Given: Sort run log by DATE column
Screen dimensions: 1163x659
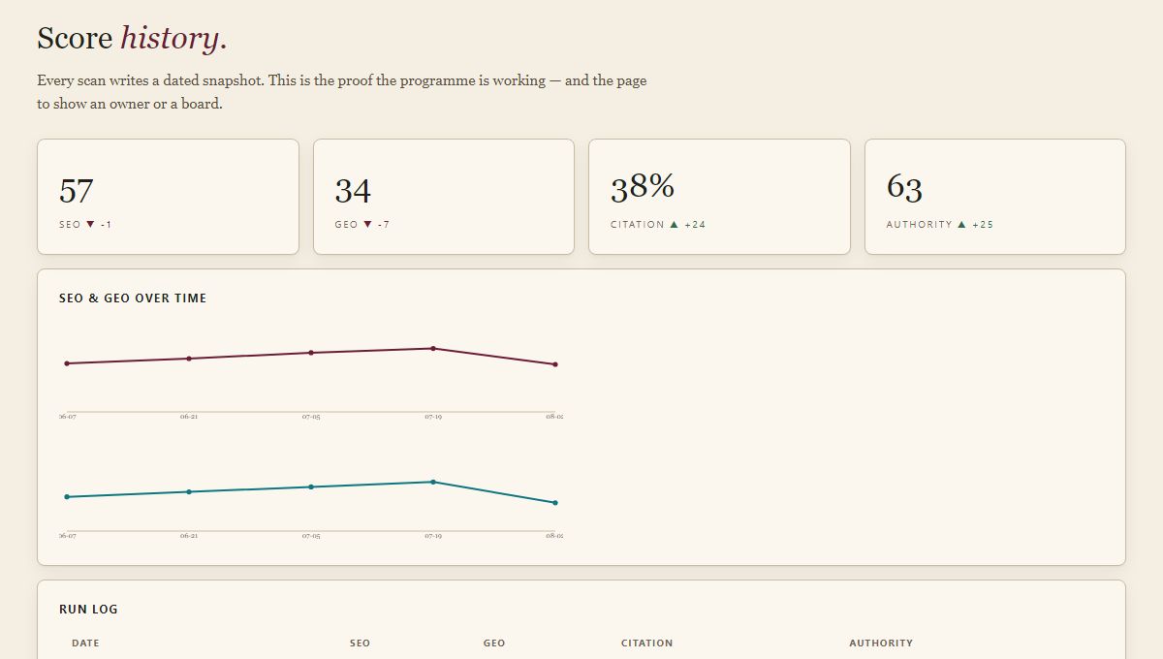Looking at the screenshot, I should coord(85,643).
